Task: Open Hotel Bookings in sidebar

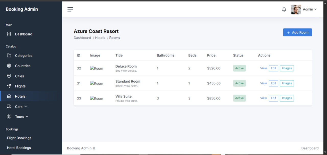Action: click(19, 148)
